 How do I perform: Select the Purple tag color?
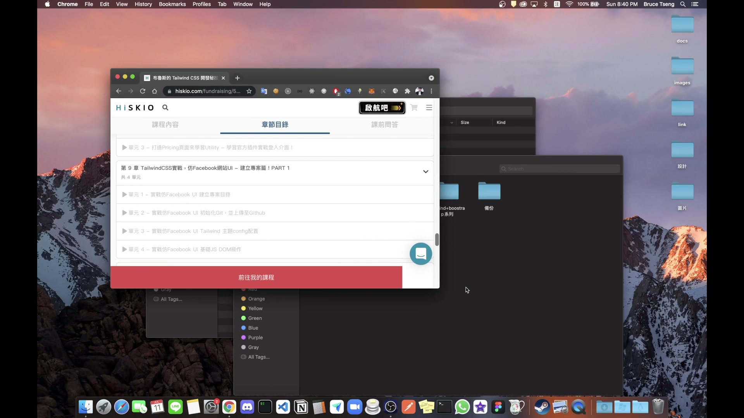pyautogui.click(x=255, y=337)
